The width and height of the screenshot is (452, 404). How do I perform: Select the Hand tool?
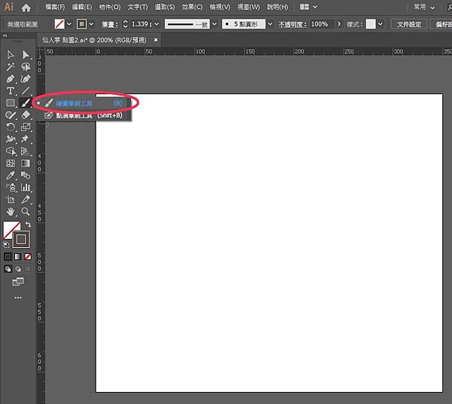(x=11, y=212)
